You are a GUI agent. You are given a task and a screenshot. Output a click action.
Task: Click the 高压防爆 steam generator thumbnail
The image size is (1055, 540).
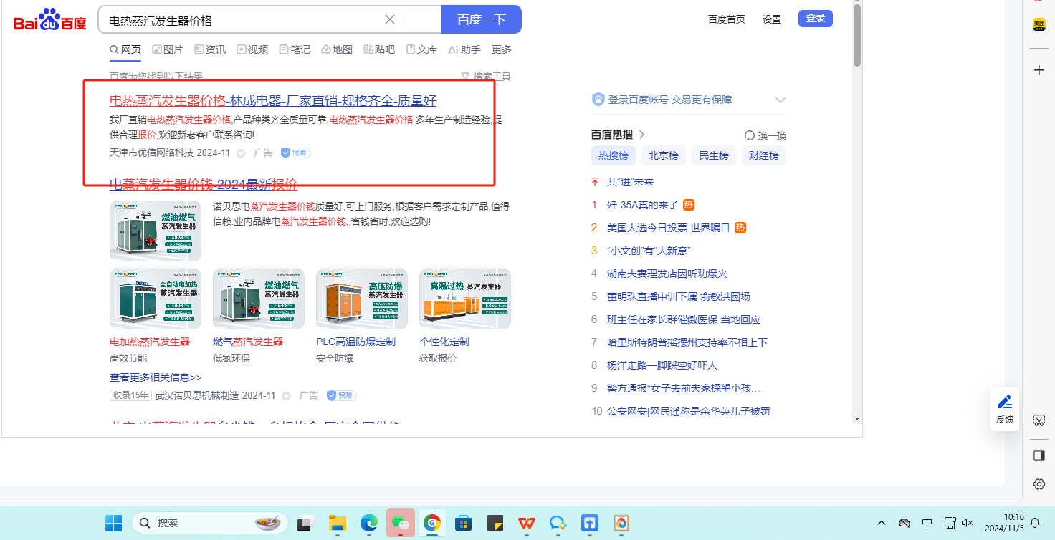(362, 299)
